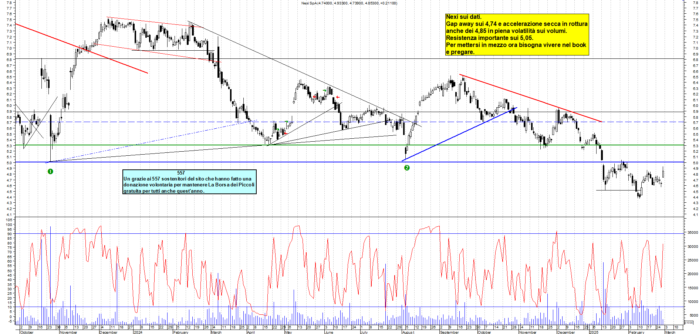Click the '85' oscillator axis label
Image resolution: width=699 pixels, height=334 pixels.
(10, 238)
